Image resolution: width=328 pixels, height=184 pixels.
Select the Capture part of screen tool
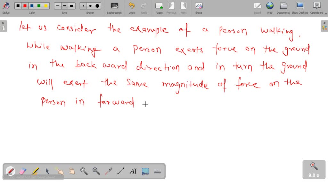[145, 172]
